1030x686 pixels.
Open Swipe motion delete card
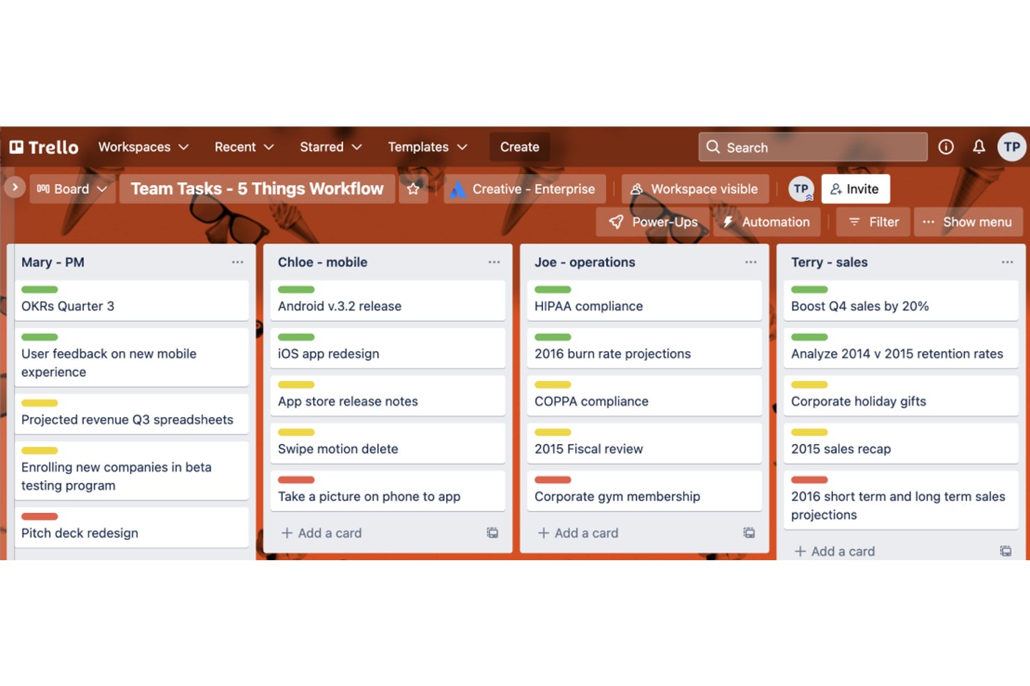pos(388,443)
